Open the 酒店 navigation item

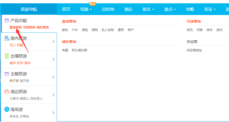(128, 9)
